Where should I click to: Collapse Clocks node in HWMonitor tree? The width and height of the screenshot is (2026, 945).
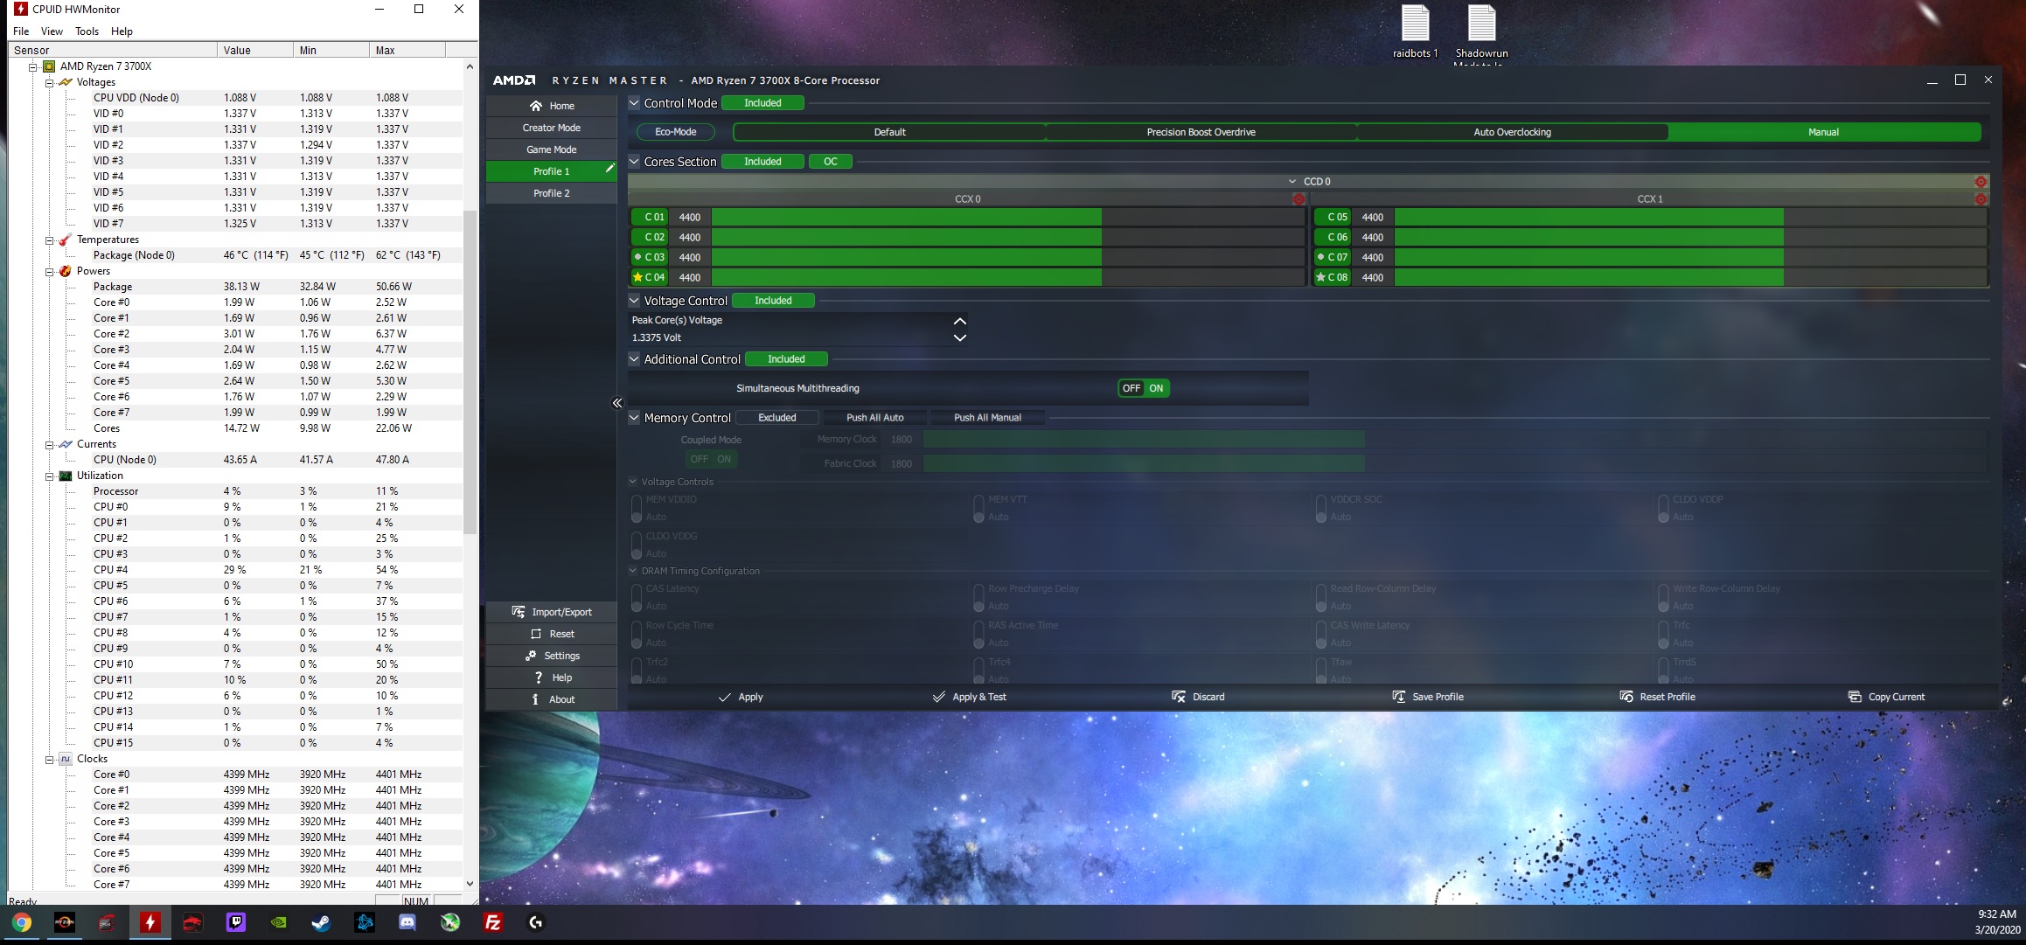(x=49, y=760)
